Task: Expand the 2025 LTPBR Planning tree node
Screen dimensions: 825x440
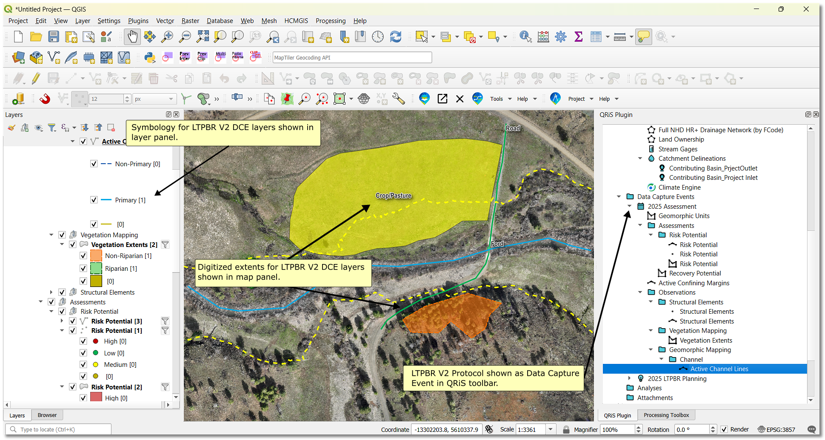Action: [629, 378]
